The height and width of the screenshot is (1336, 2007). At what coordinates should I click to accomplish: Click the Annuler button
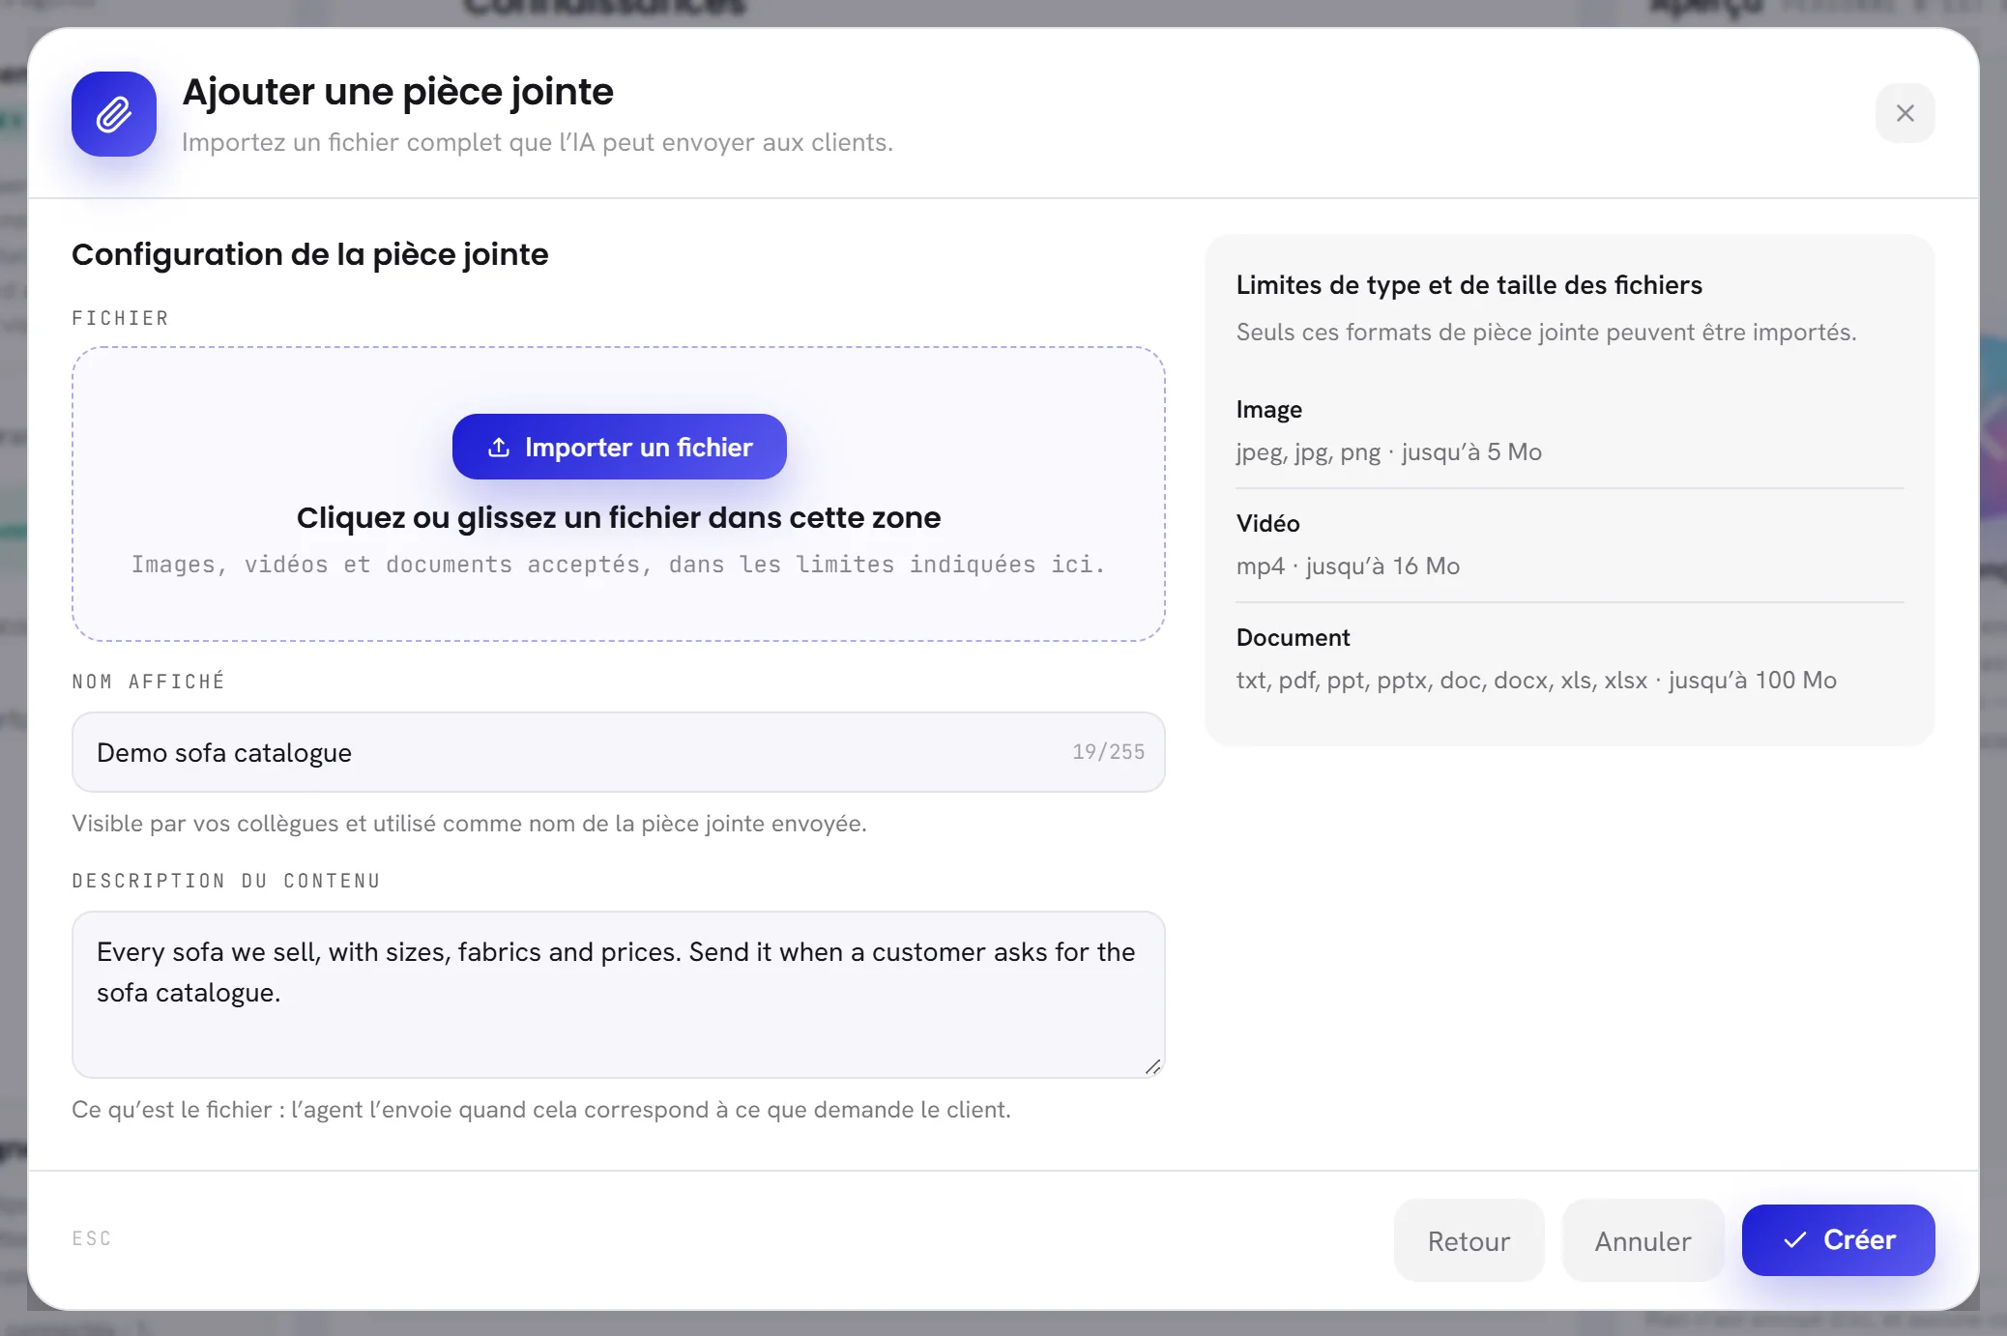1643,1240
